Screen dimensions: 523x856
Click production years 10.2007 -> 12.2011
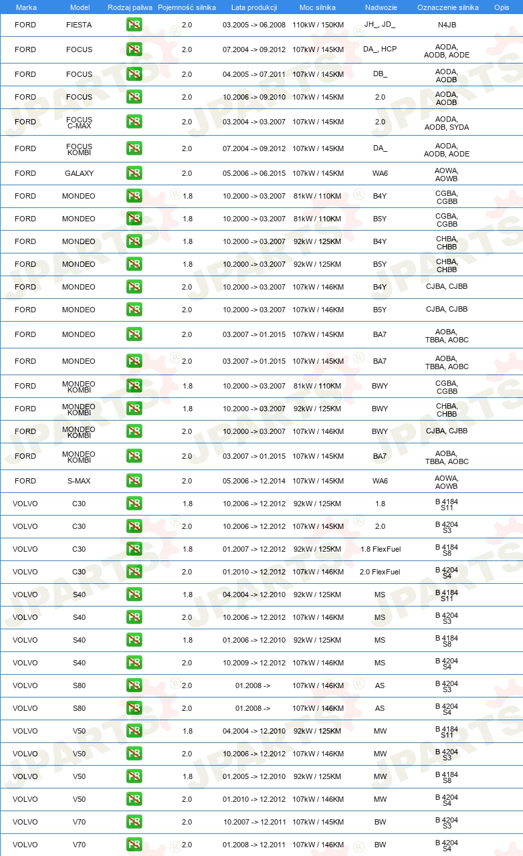[x=254, y=822]
